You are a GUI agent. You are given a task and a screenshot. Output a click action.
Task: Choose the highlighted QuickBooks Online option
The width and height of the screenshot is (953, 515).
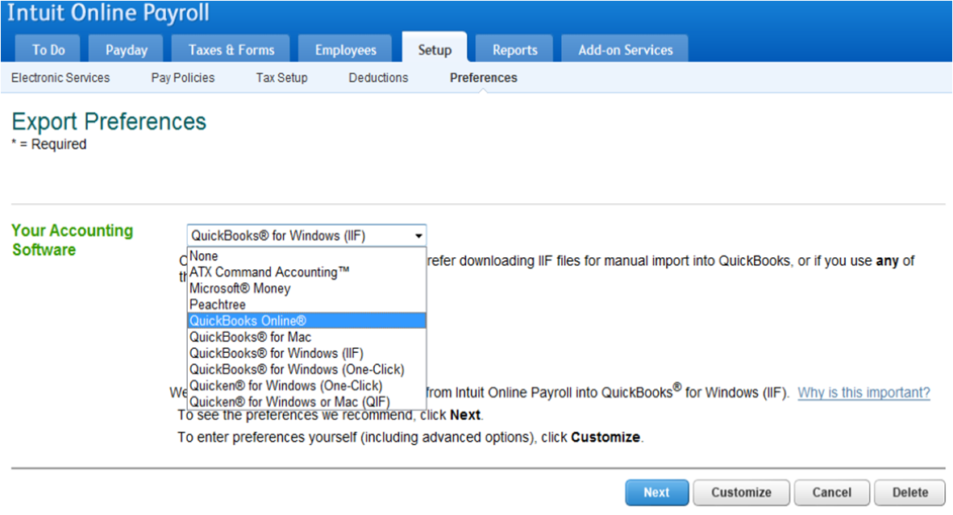point(306,321)
